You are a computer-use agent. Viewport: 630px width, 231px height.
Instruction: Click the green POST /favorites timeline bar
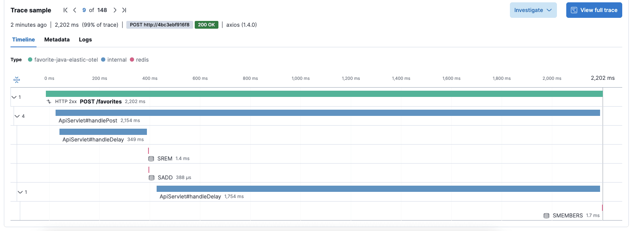point(324,94)
